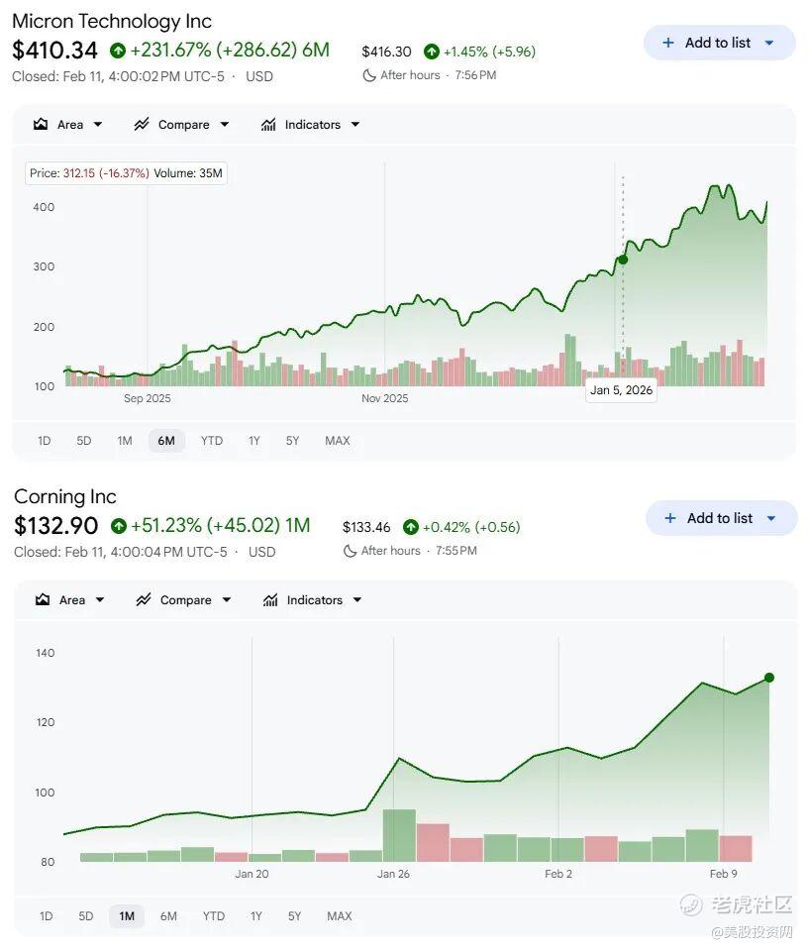
Task: Choose 5Y range on Micron chart
Action: point(293,441)
